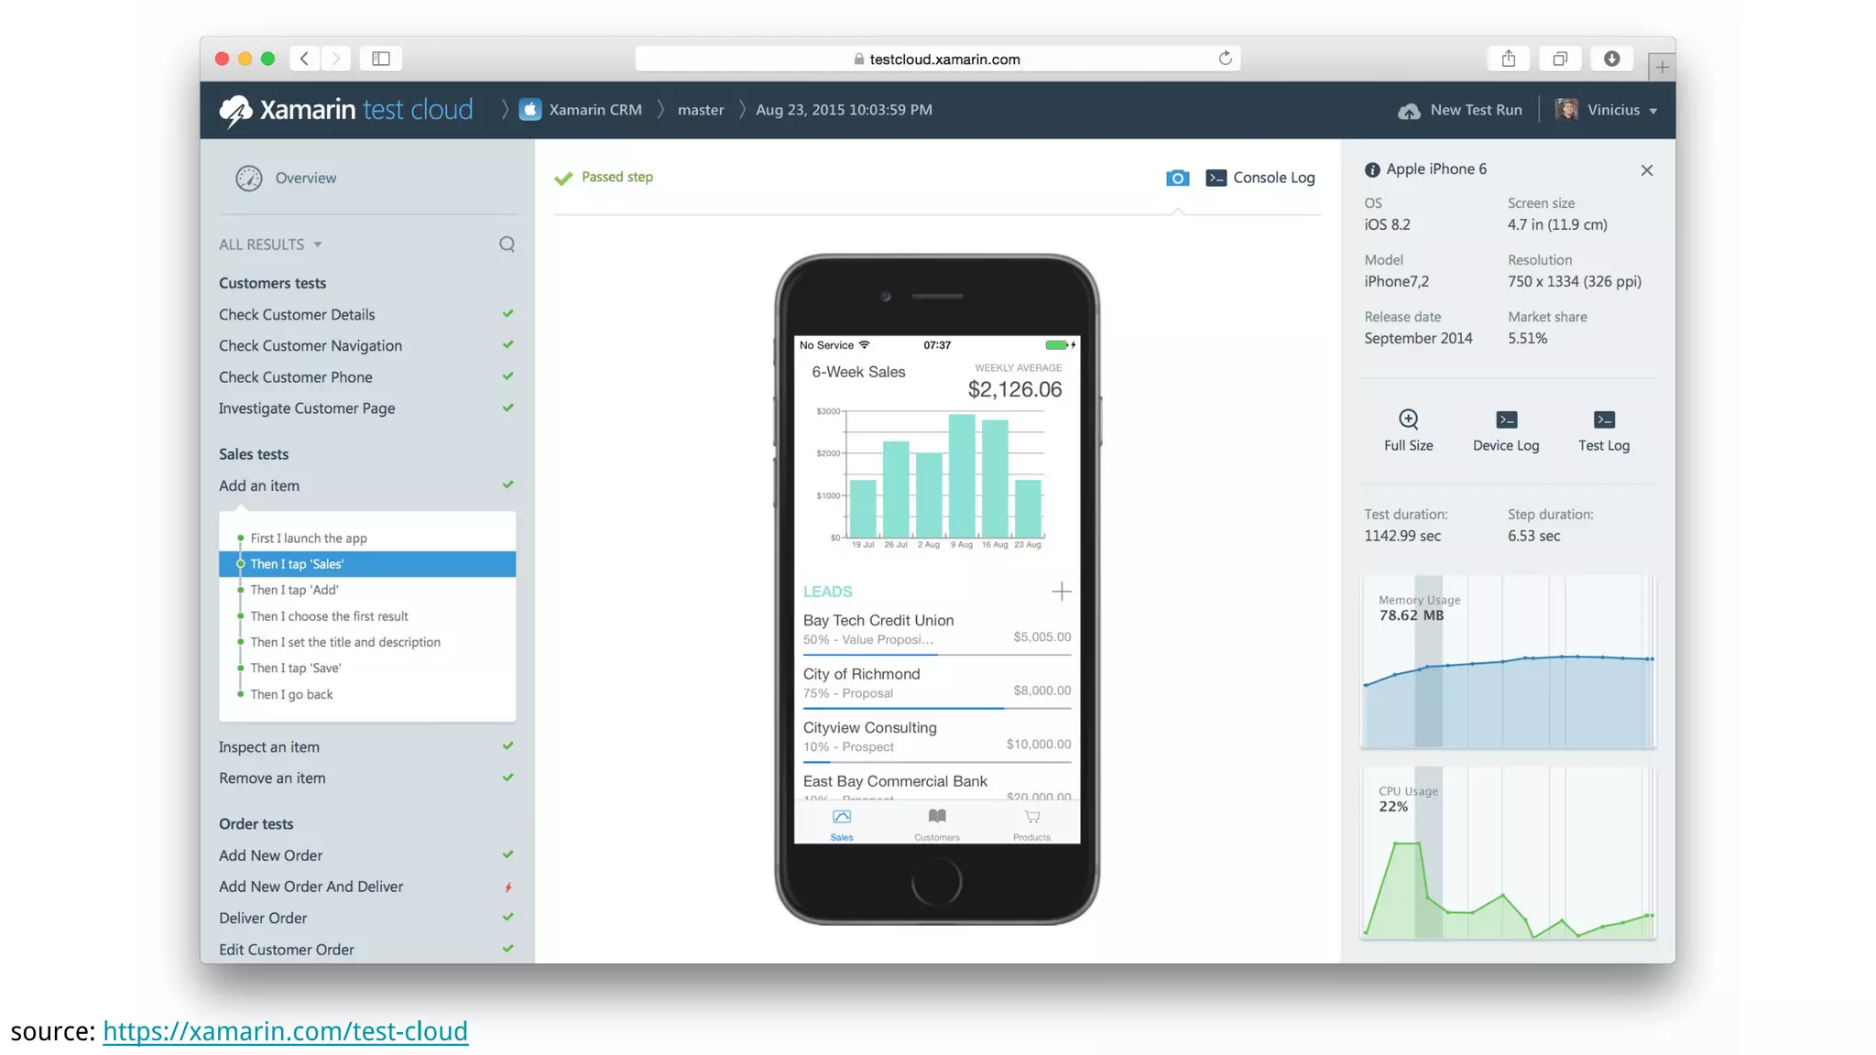Select step 'Then I tap Sales'
Image resolution: width=1876 pixels, height=1055 pixels.
pyautogui.click(x=366, y=564)
